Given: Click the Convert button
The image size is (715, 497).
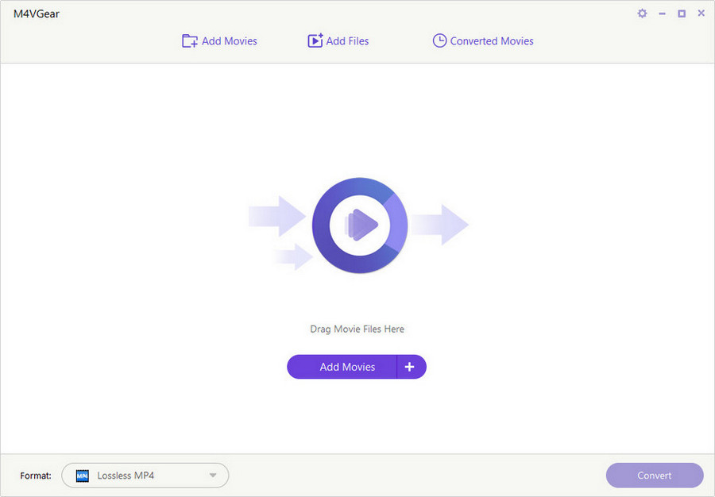Looking at the screenshot, I should [x=655, y=475].
